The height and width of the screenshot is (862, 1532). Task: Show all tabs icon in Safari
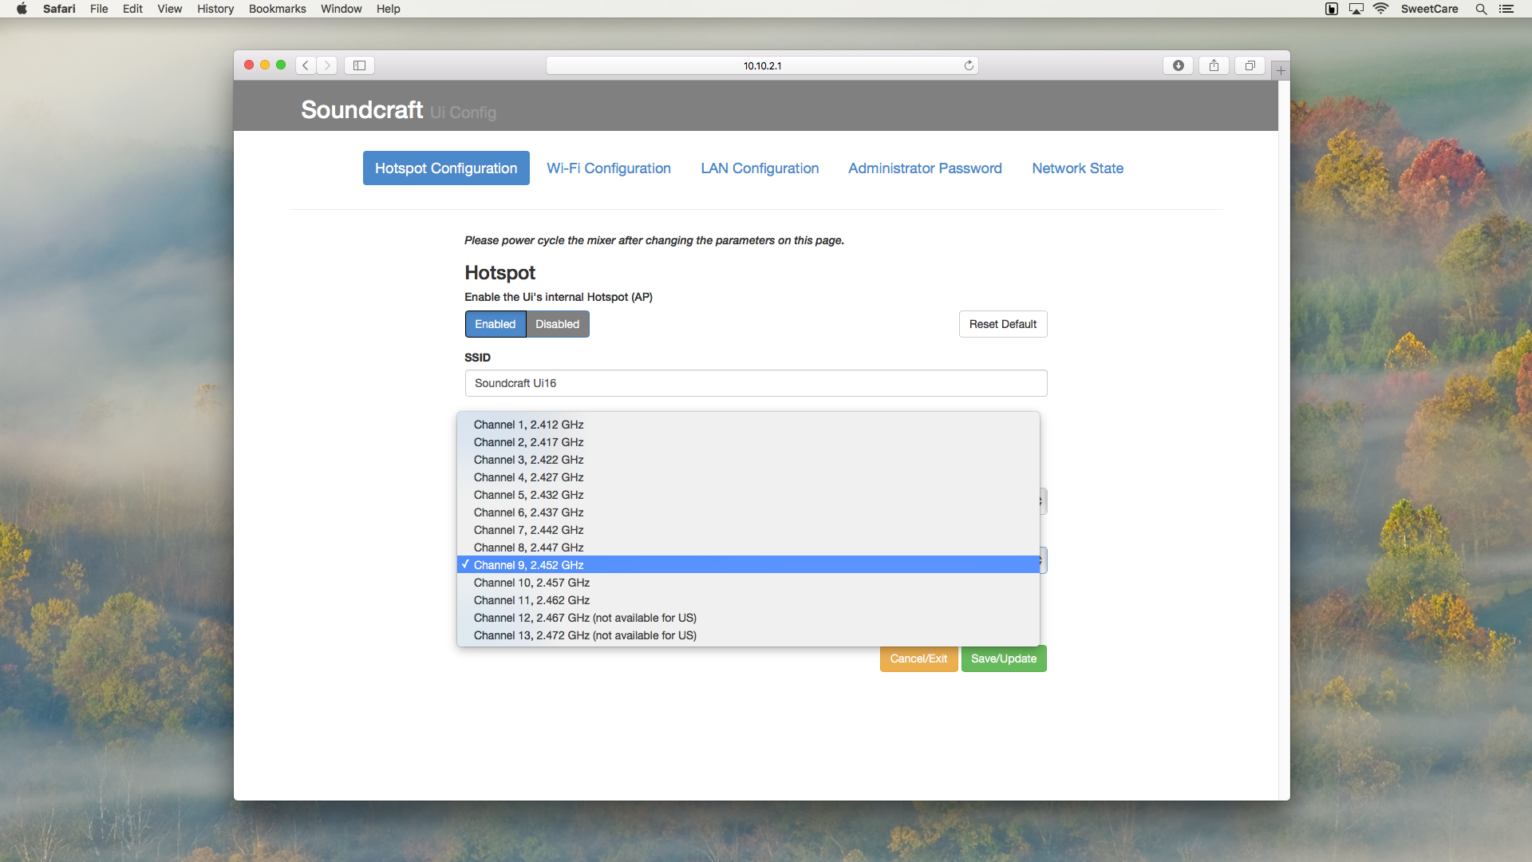(1250, 65)
